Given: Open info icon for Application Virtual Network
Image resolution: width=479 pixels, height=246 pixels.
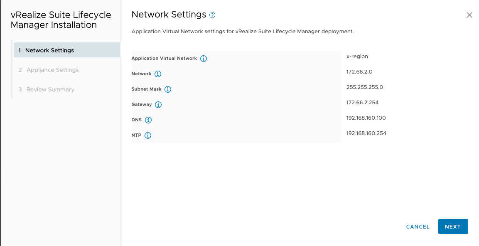Looking at the screenshot, I should click(204, 59).
